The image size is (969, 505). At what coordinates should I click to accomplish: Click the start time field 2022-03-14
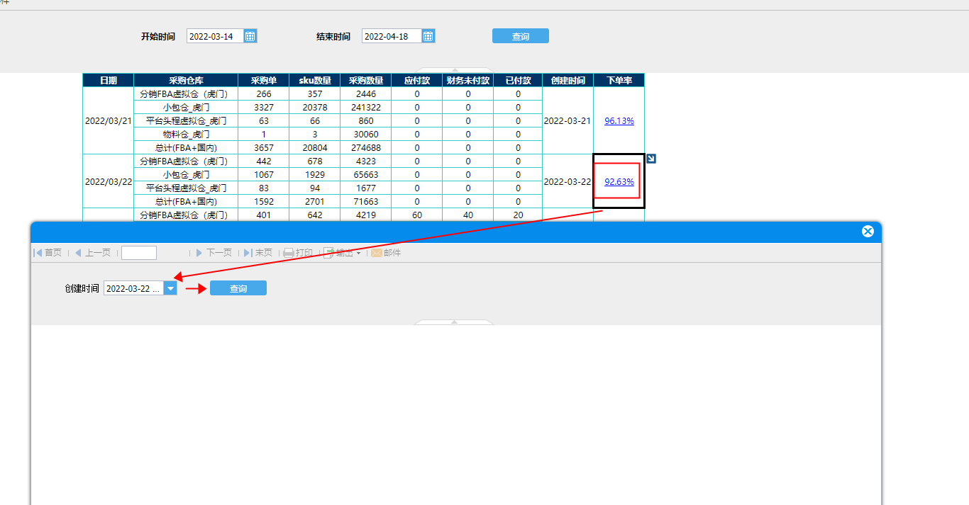(215, 36)
